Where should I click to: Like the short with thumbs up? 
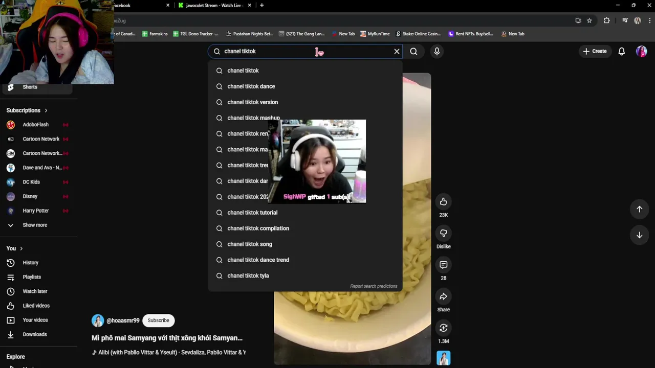(443, 201)
